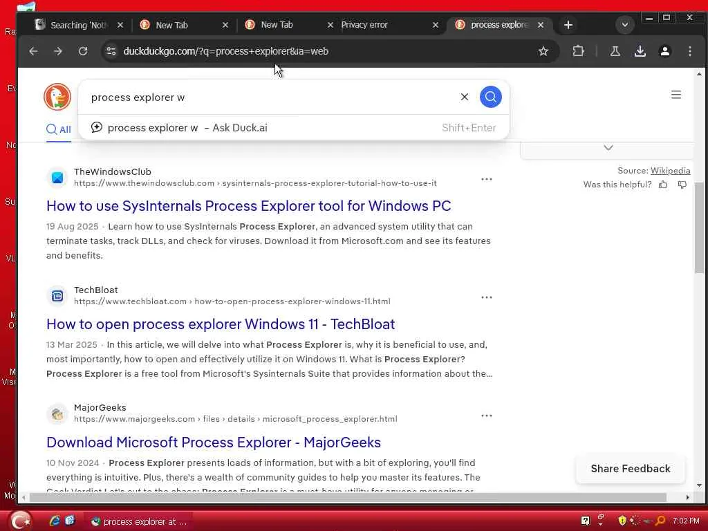Open the Downloads toolbar icon
Viewport: 708px width, 531px height.
point(640,51)
